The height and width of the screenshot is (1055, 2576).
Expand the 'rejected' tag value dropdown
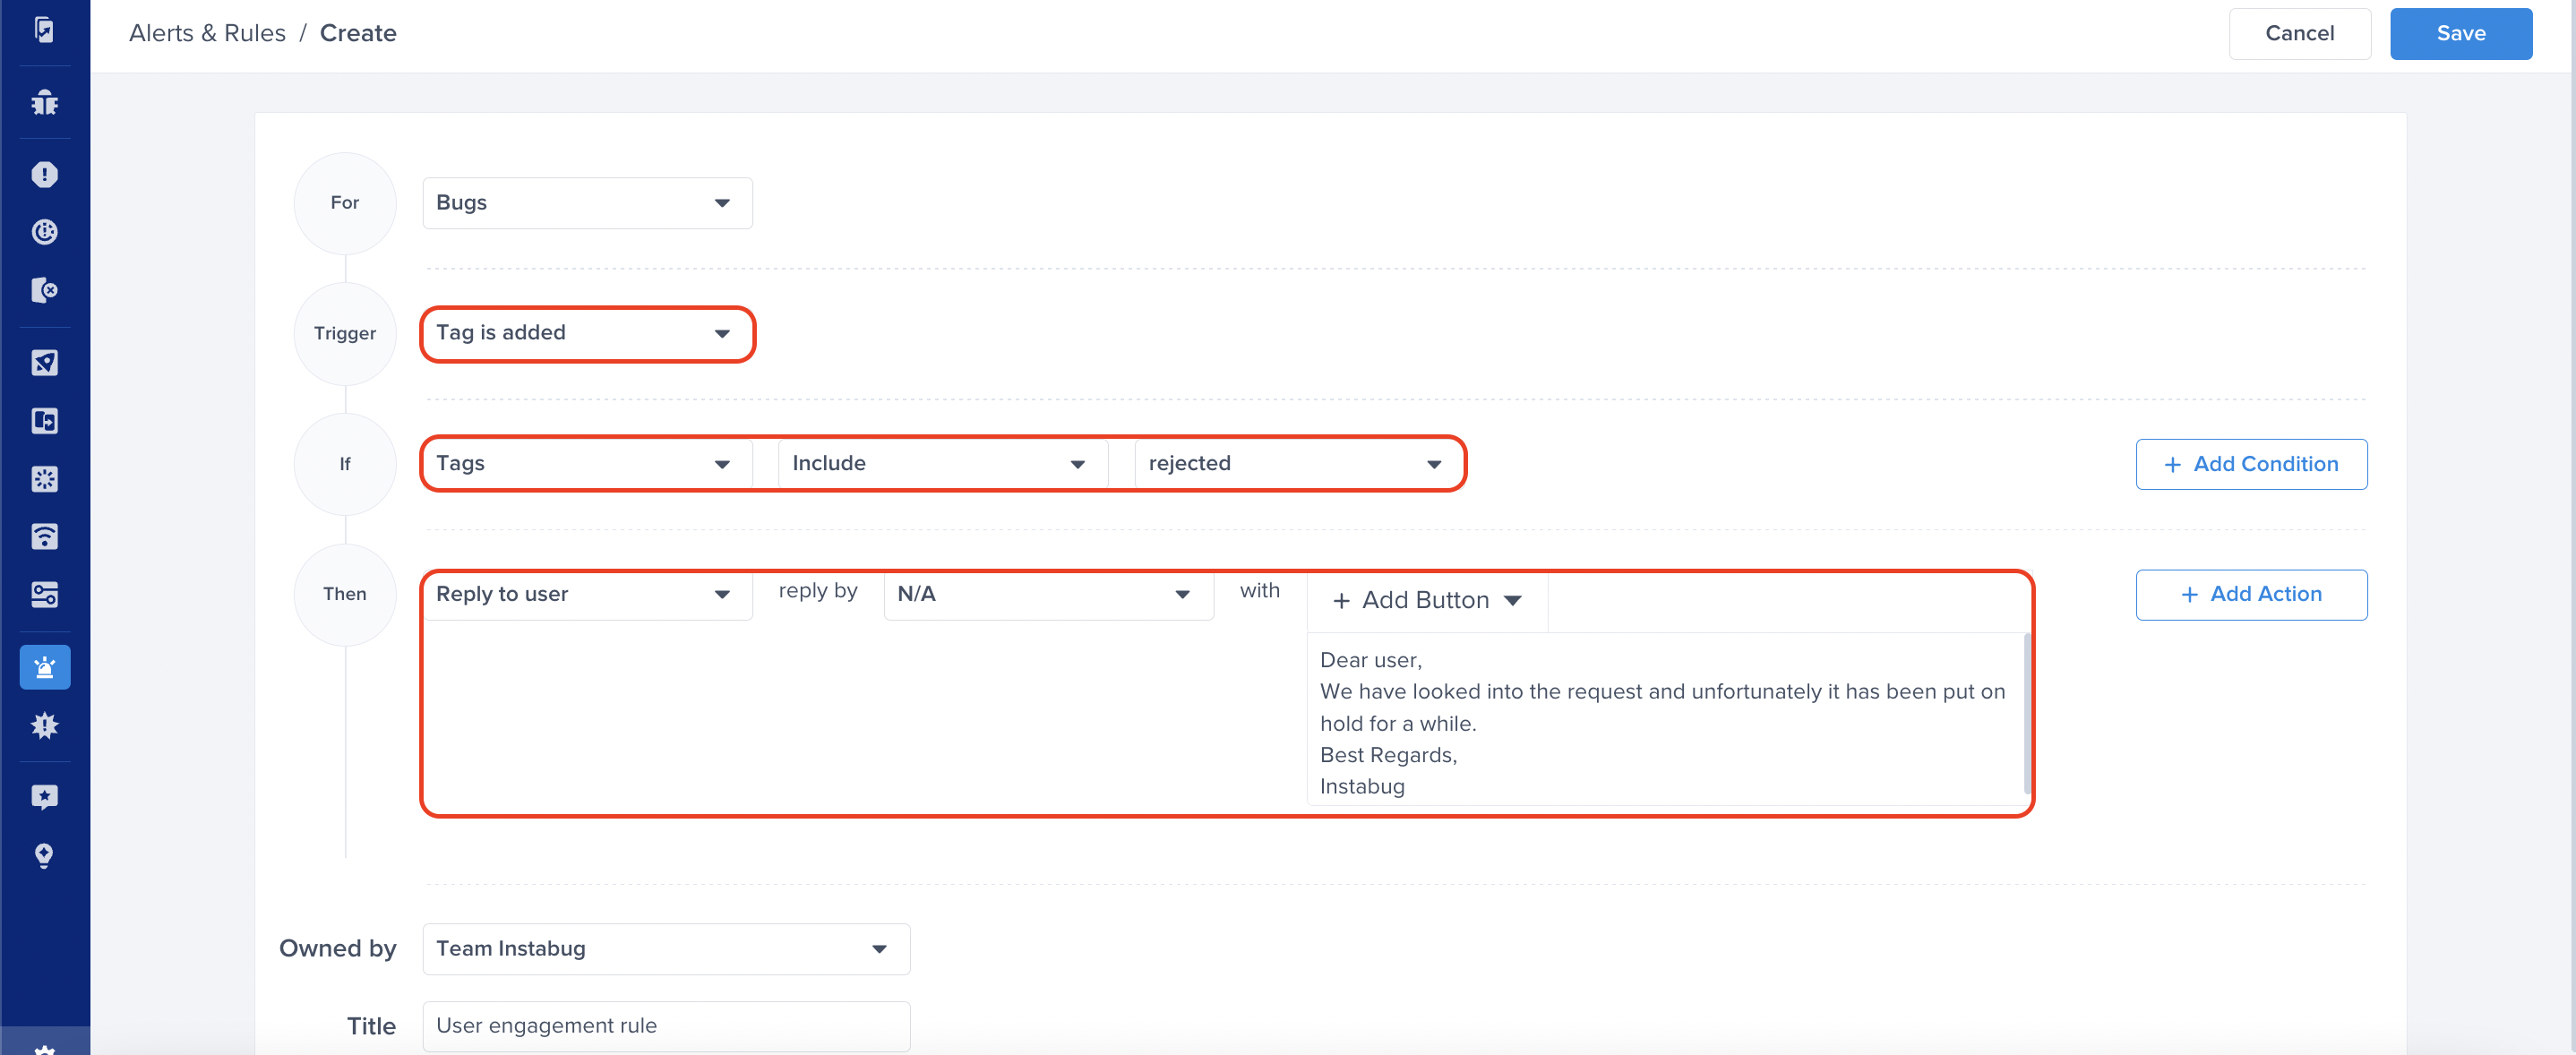pos(1294,463)
